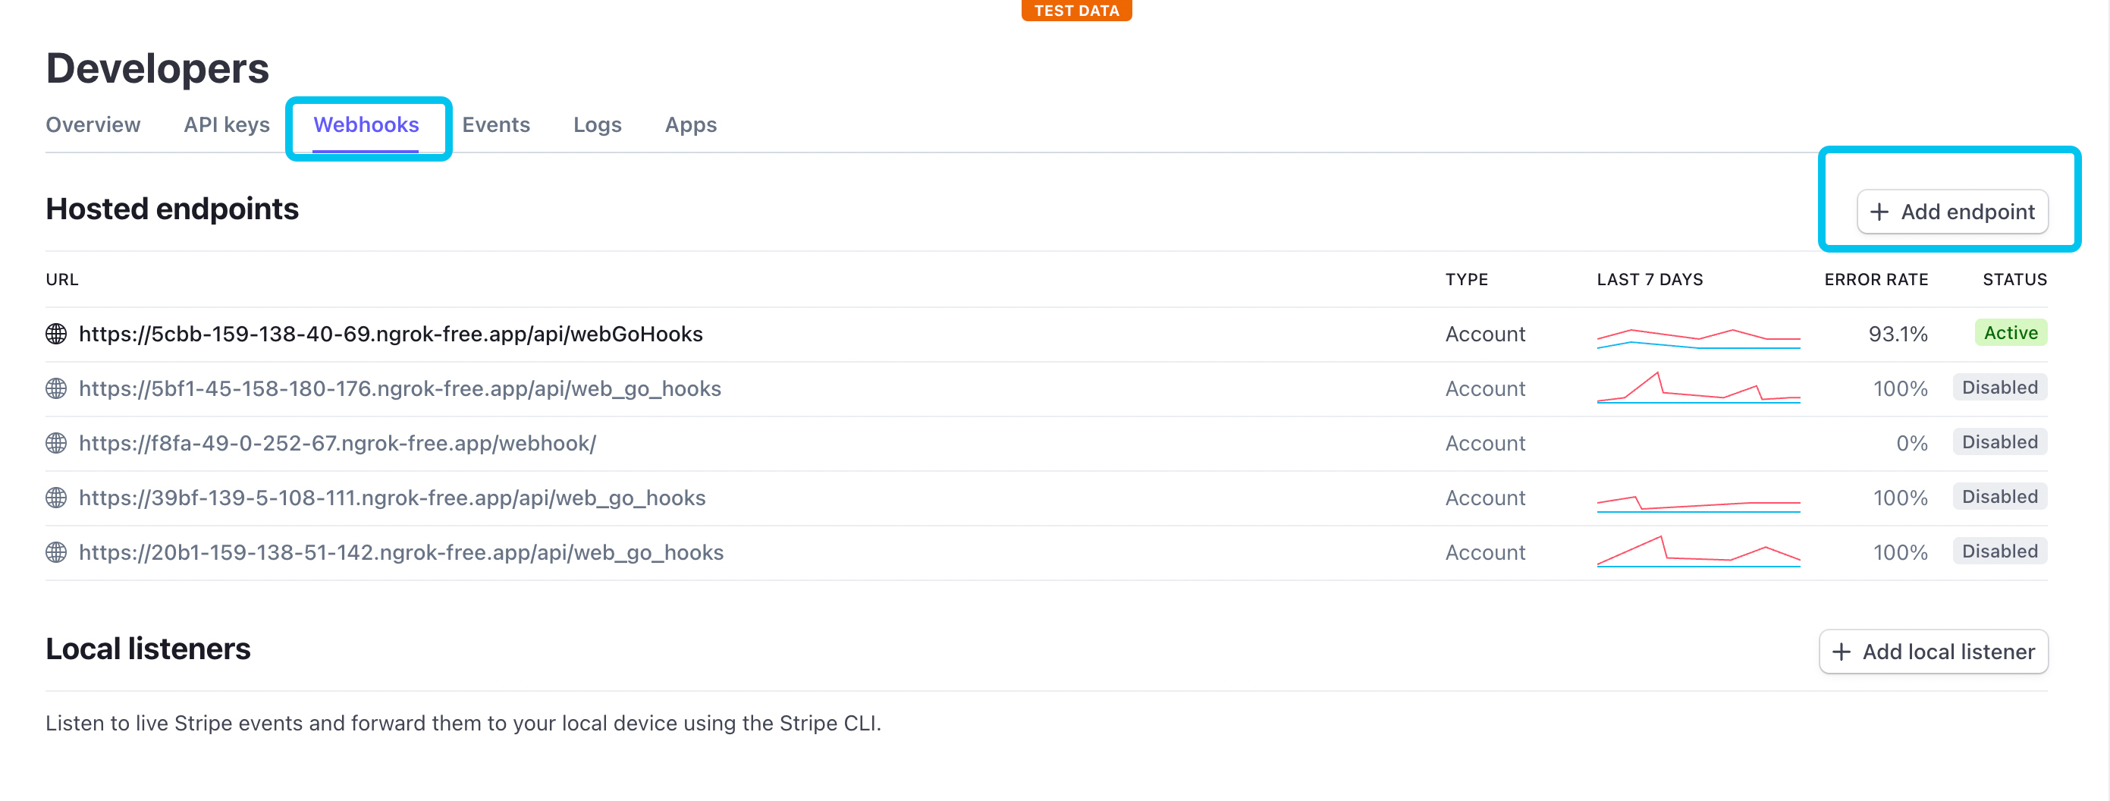Screen dimensions: 2110x801
Task: Click globe icon beside the 5bf1-45-158 endpoint
Action: tap(55, 388)
